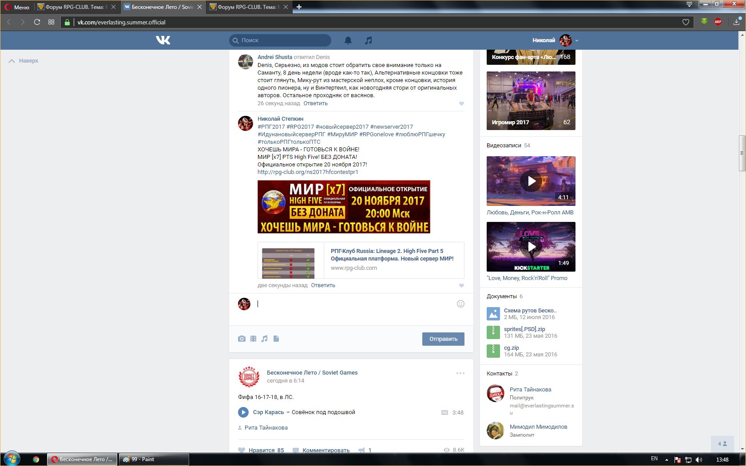
Task: Attach a document to the comment
Action: [x=276, y=339]
